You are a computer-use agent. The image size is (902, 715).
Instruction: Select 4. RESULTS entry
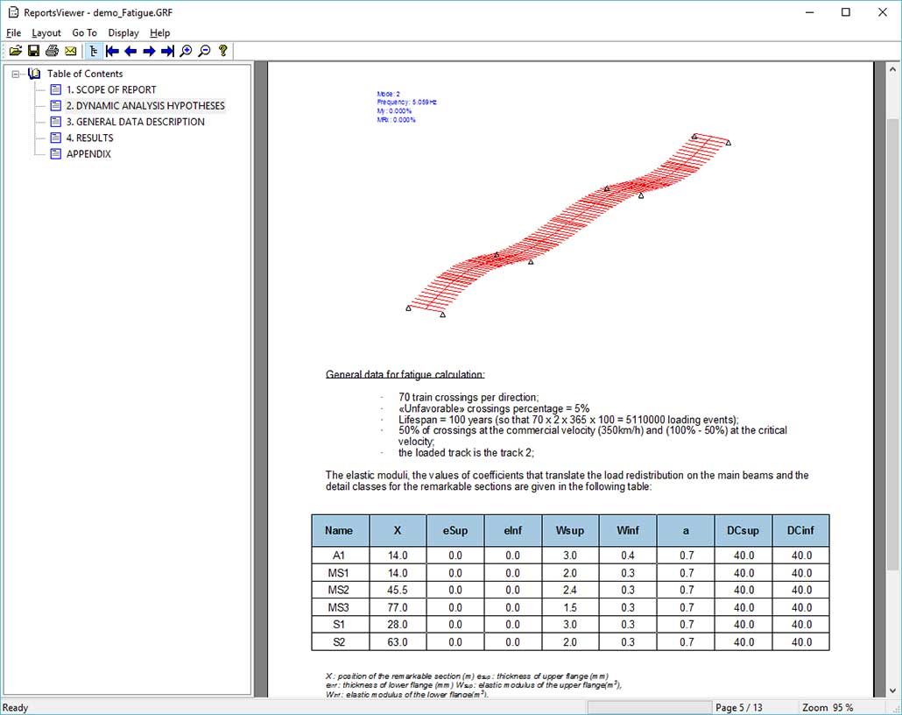click(x=89, y=138)
